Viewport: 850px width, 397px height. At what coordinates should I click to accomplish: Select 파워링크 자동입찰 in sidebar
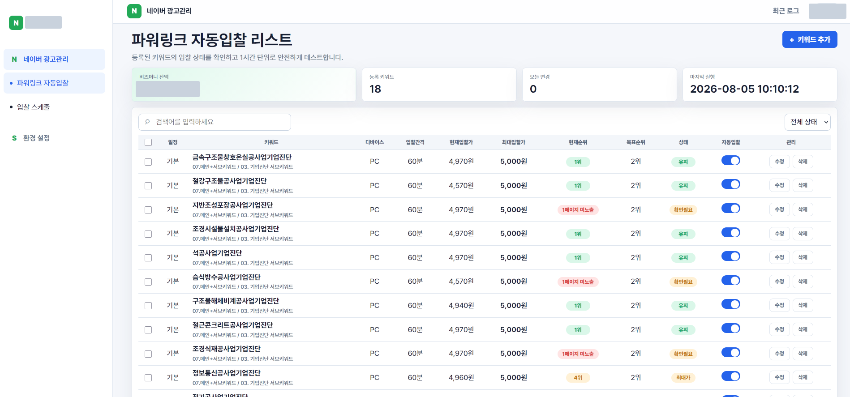(54, 83)
